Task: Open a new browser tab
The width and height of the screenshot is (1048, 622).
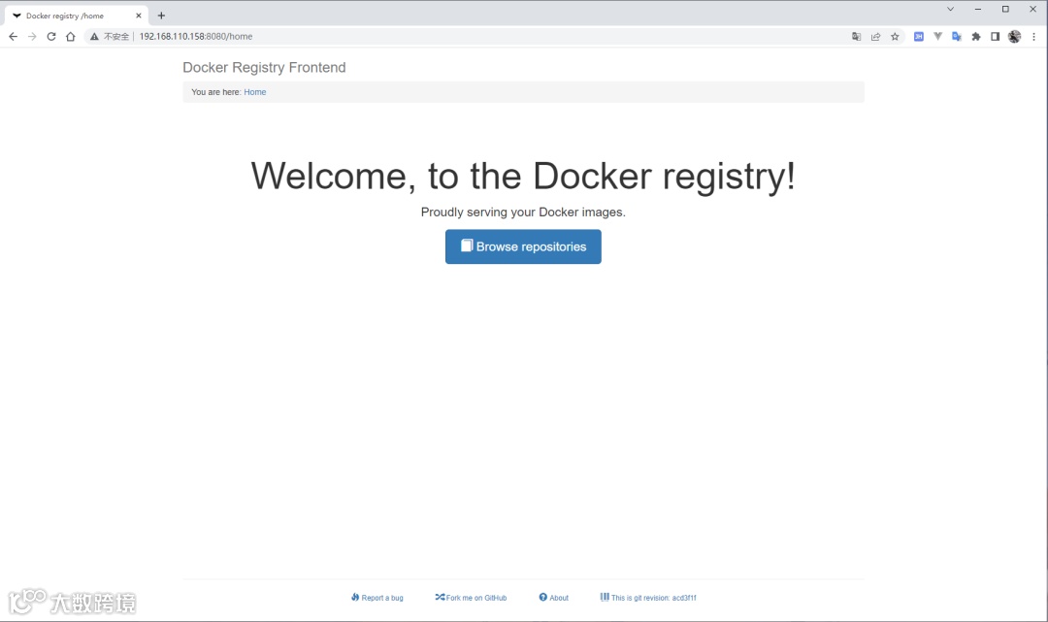Action: point(161,16)
